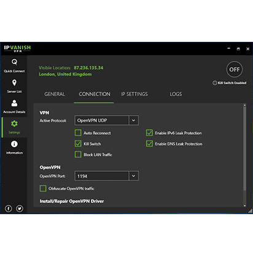This screenshot has height=256, width=253.
Task: Expand OpenVPN Port dropdown arrow
Action: pyautogui.click(x=133, y=176)
